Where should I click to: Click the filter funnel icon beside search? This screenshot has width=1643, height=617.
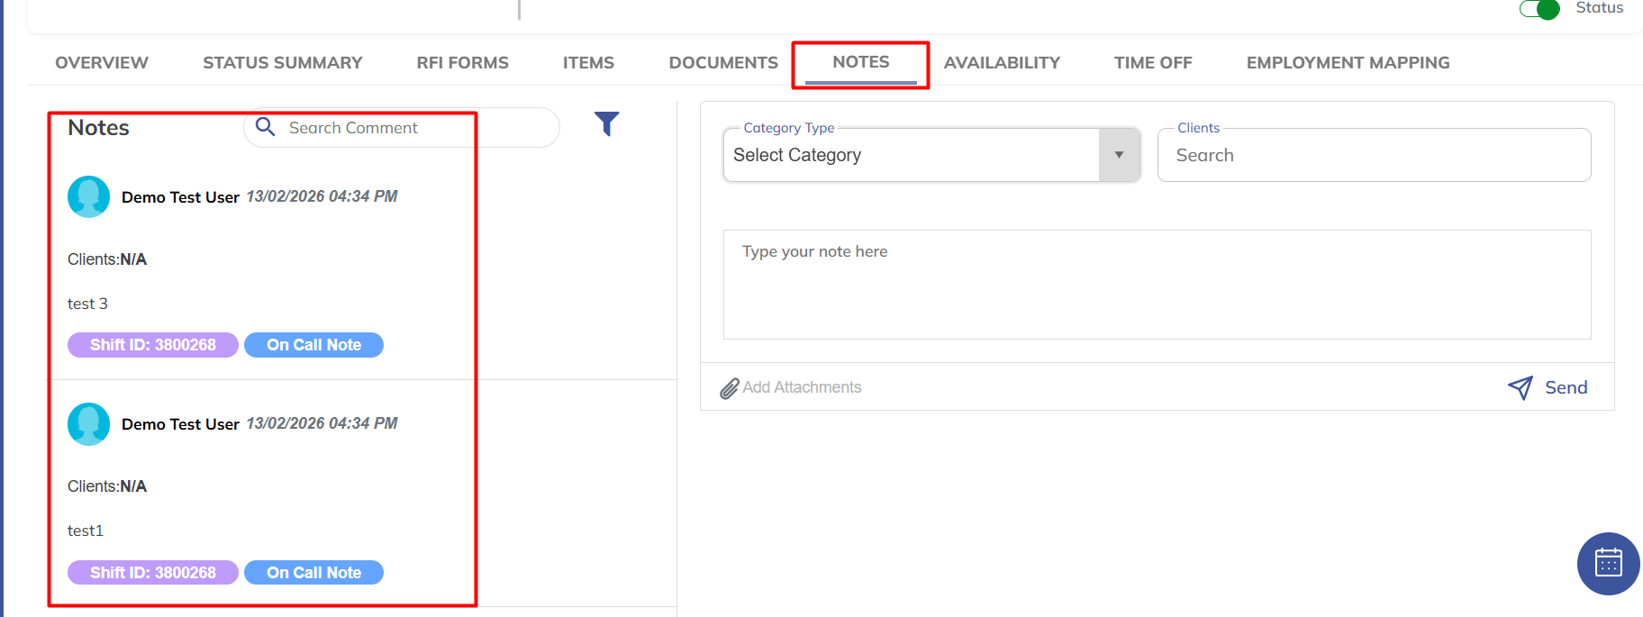coord(606,123)
